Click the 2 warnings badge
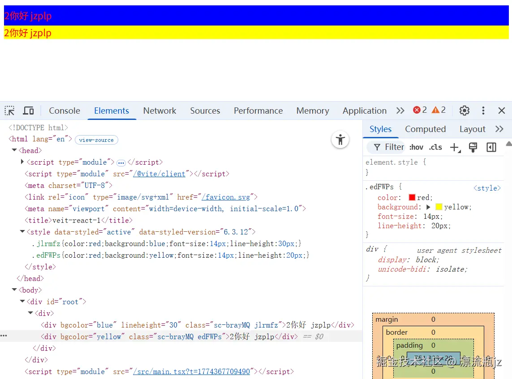512x379 pixels. coord(439,110)
